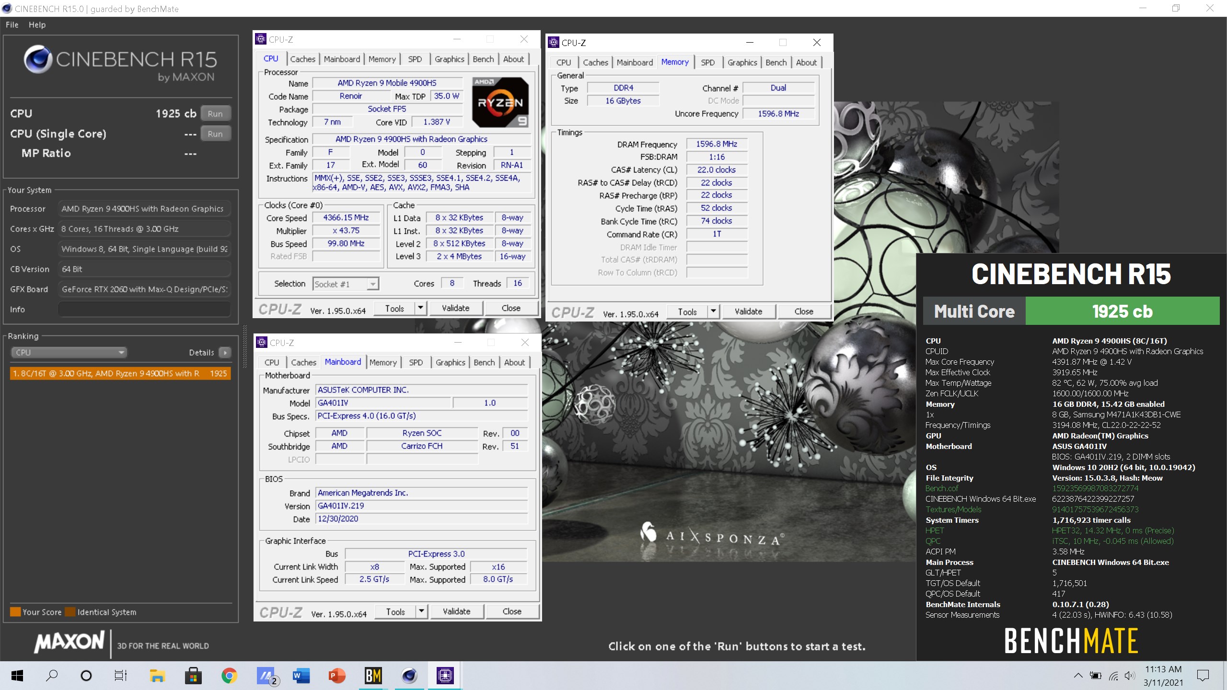Launch Google Chrome from taskbar
The width and height of the screenshot is (1227, 690).
click(229, 676)
